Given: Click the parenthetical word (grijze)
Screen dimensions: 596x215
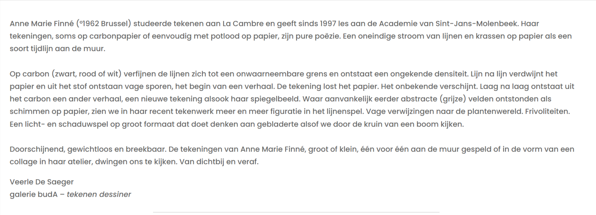Looking at the screenshot, I should 453,99.
